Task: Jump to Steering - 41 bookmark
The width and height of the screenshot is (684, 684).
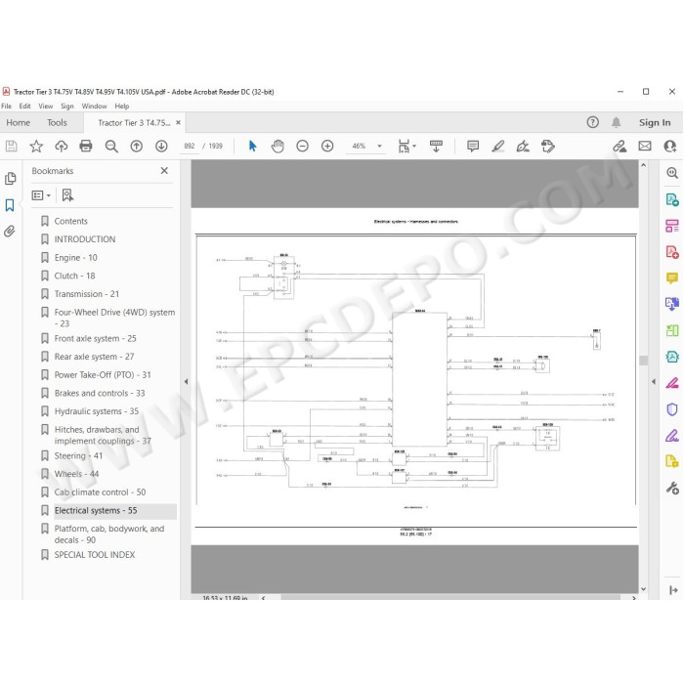Action: click(x=78, y=456)
